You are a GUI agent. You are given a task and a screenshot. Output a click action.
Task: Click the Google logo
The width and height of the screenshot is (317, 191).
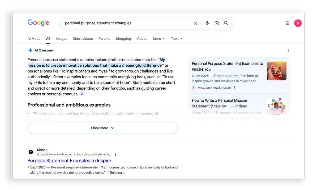click(38, 23)
